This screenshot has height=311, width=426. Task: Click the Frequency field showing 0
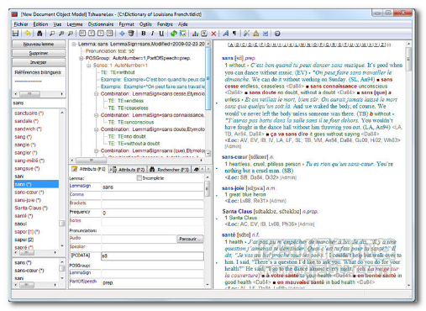(x=153, y=213)
